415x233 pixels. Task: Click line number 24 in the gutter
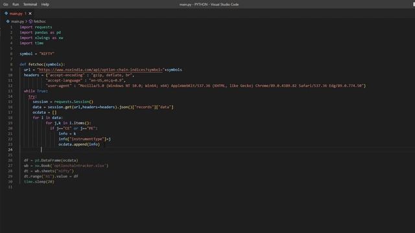click(x=10, y=150)
